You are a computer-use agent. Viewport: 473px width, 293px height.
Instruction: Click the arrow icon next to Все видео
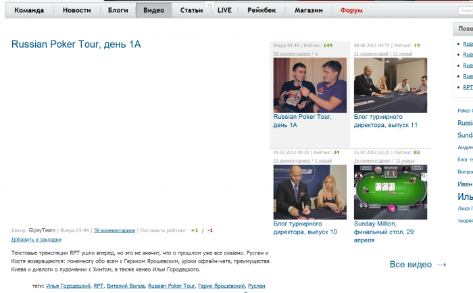tap(442, 265)
